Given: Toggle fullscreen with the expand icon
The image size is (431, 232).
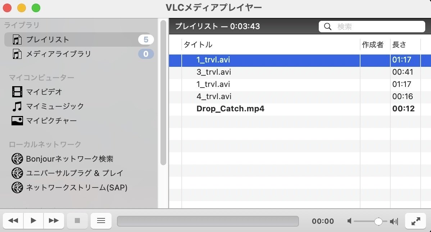Looking at the screenshot, I should coord(416,221).
